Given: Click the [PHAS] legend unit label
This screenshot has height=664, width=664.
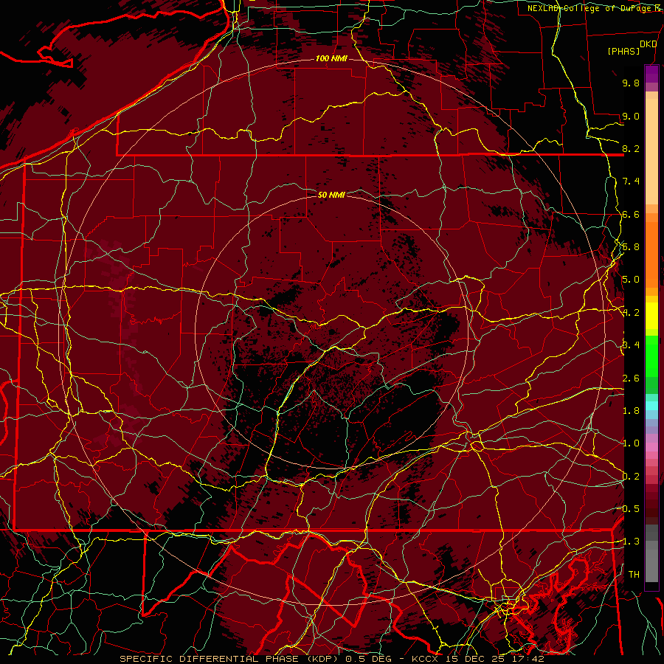Looking at the screenshot, I should (623, 52).
